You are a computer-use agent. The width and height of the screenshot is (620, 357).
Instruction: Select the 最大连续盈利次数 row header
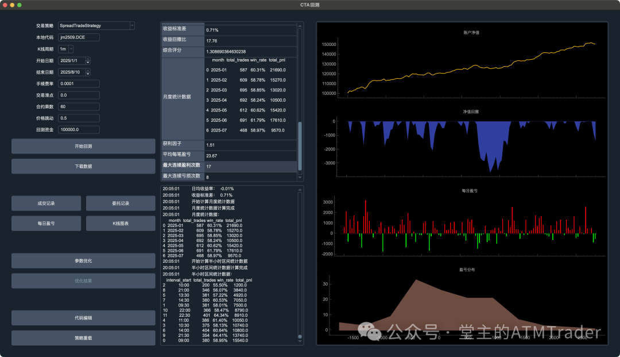point(183,166)
